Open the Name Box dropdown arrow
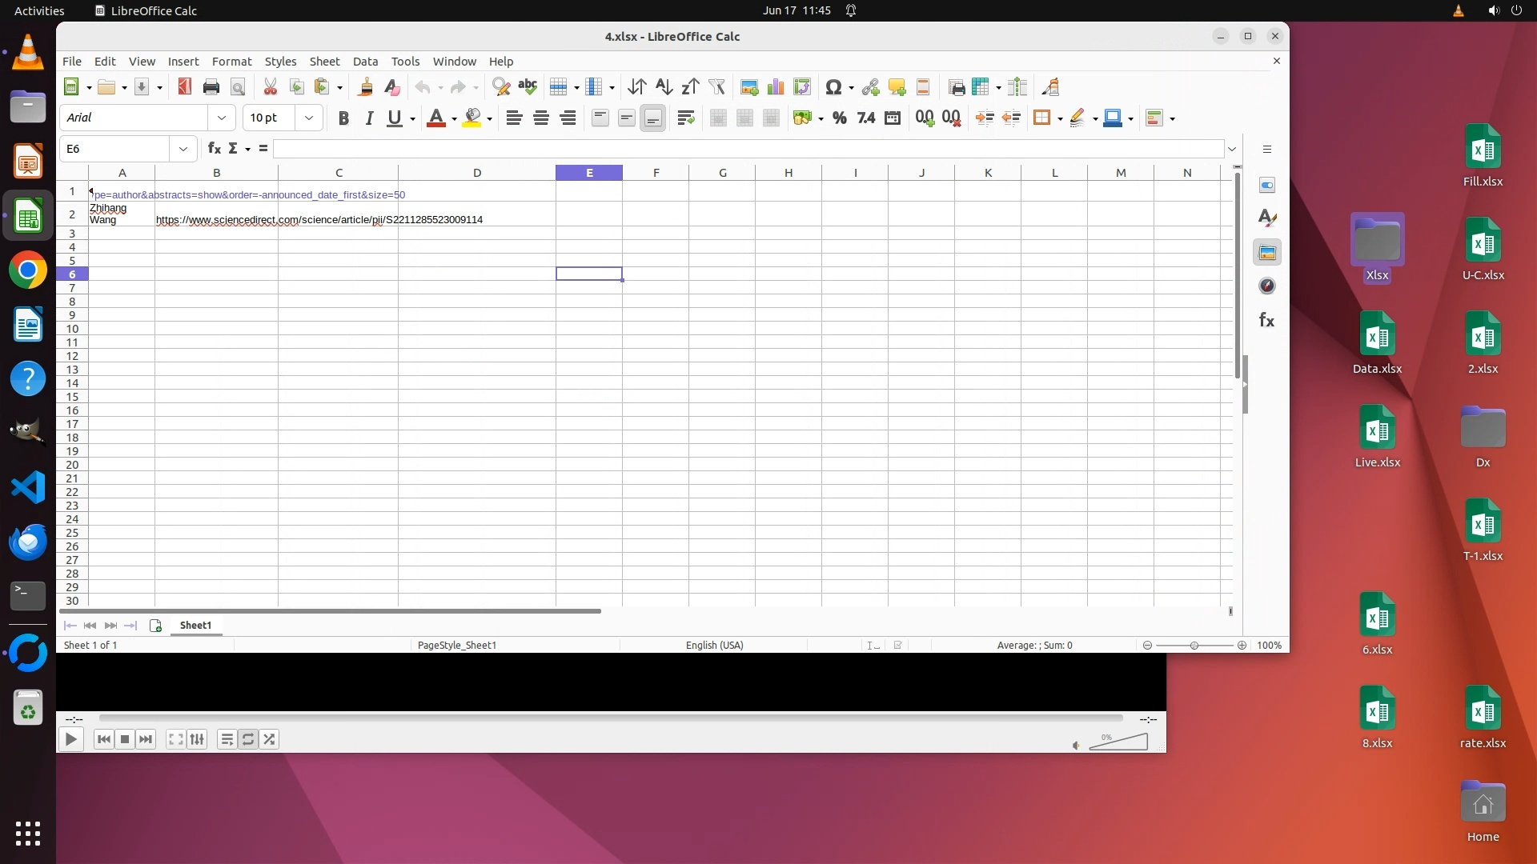Screen dimensions: 1537x864 183,149
